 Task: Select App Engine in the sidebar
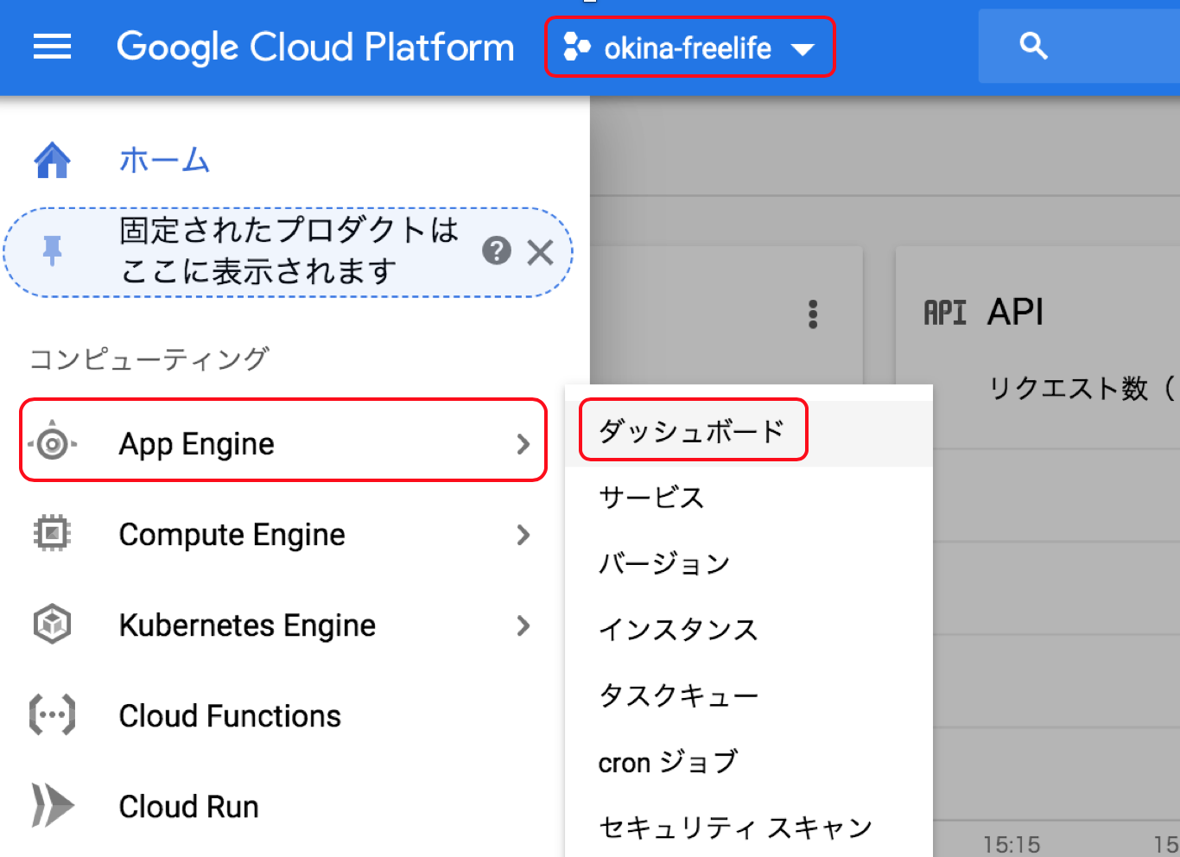click(x=283, y=440)
